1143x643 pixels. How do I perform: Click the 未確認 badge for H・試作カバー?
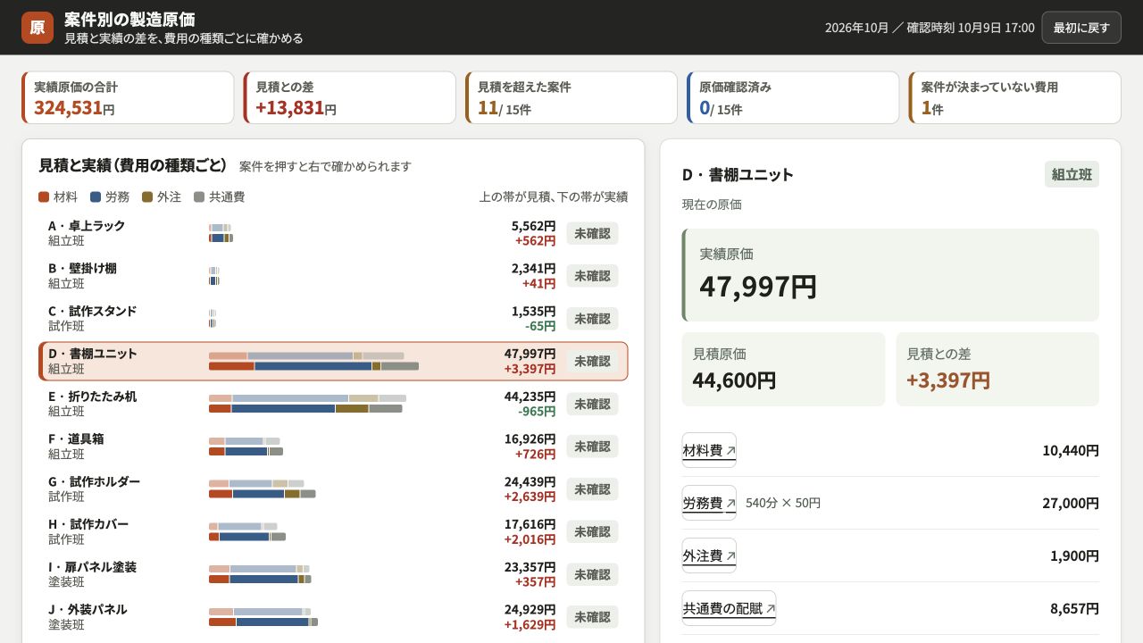(x=592, y=531)
